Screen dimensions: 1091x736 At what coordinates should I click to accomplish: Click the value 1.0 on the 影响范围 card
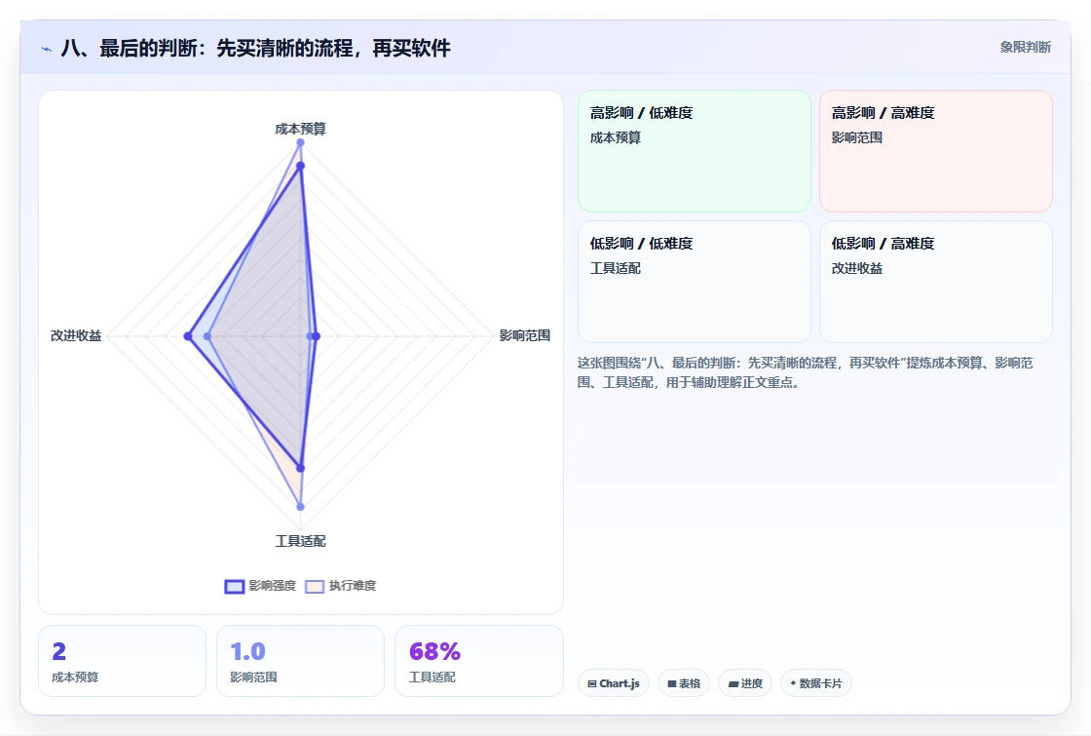(247, 652)
